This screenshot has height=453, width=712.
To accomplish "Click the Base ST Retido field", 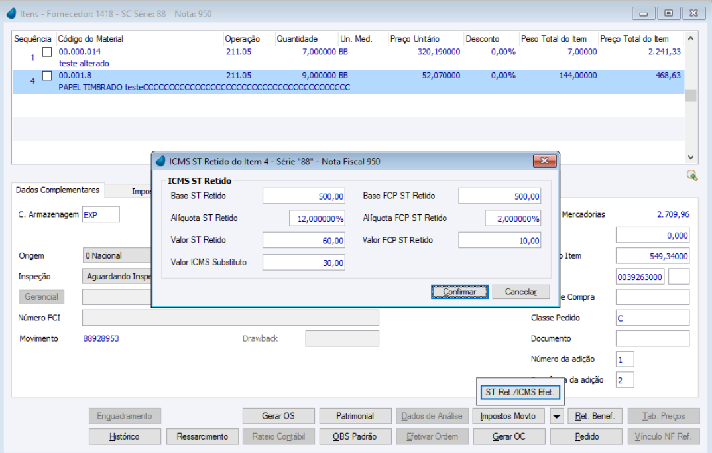I will [304, 196].
